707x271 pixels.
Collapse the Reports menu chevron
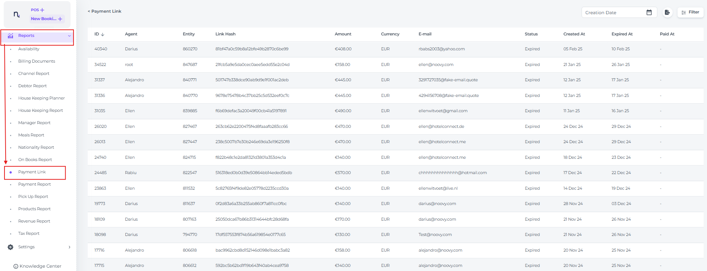69,36
